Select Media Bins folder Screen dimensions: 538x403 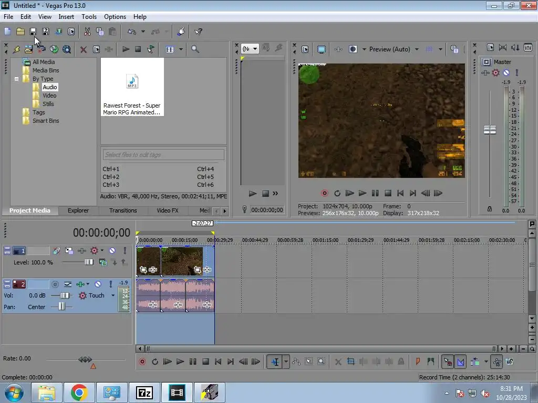(x=46, y=70)
